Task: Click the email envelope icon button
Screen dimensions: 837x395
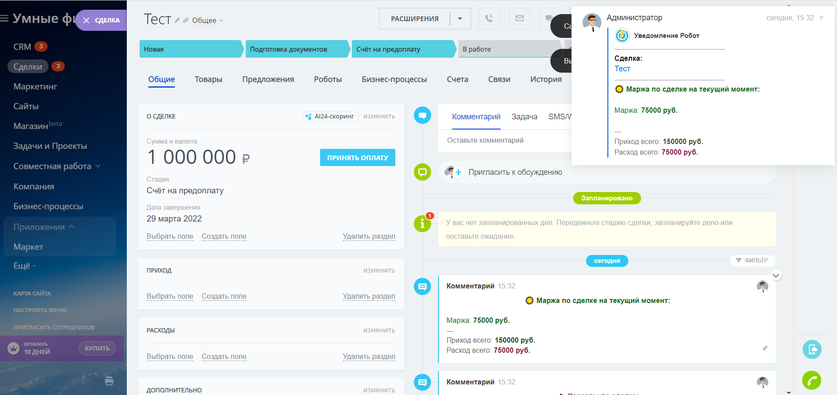Action: click(520, 18)
